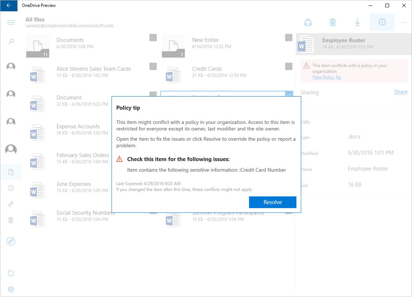Click the June Expenses document icon
Image resolution: width=412 pixels, height=297 pixels.
(x=37, y=190)
